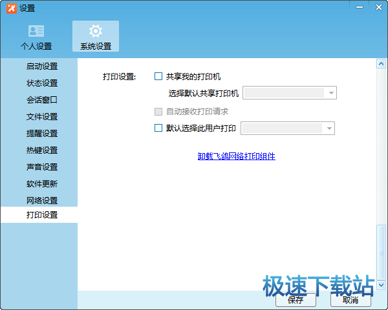The image size is (388, 310).
Task: Click the scrollbar up arrow
Action: (x=381, y=64)
